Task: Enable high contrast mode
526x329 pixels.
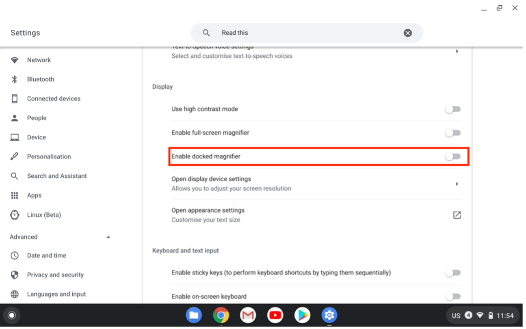Action: pos(452,109)
